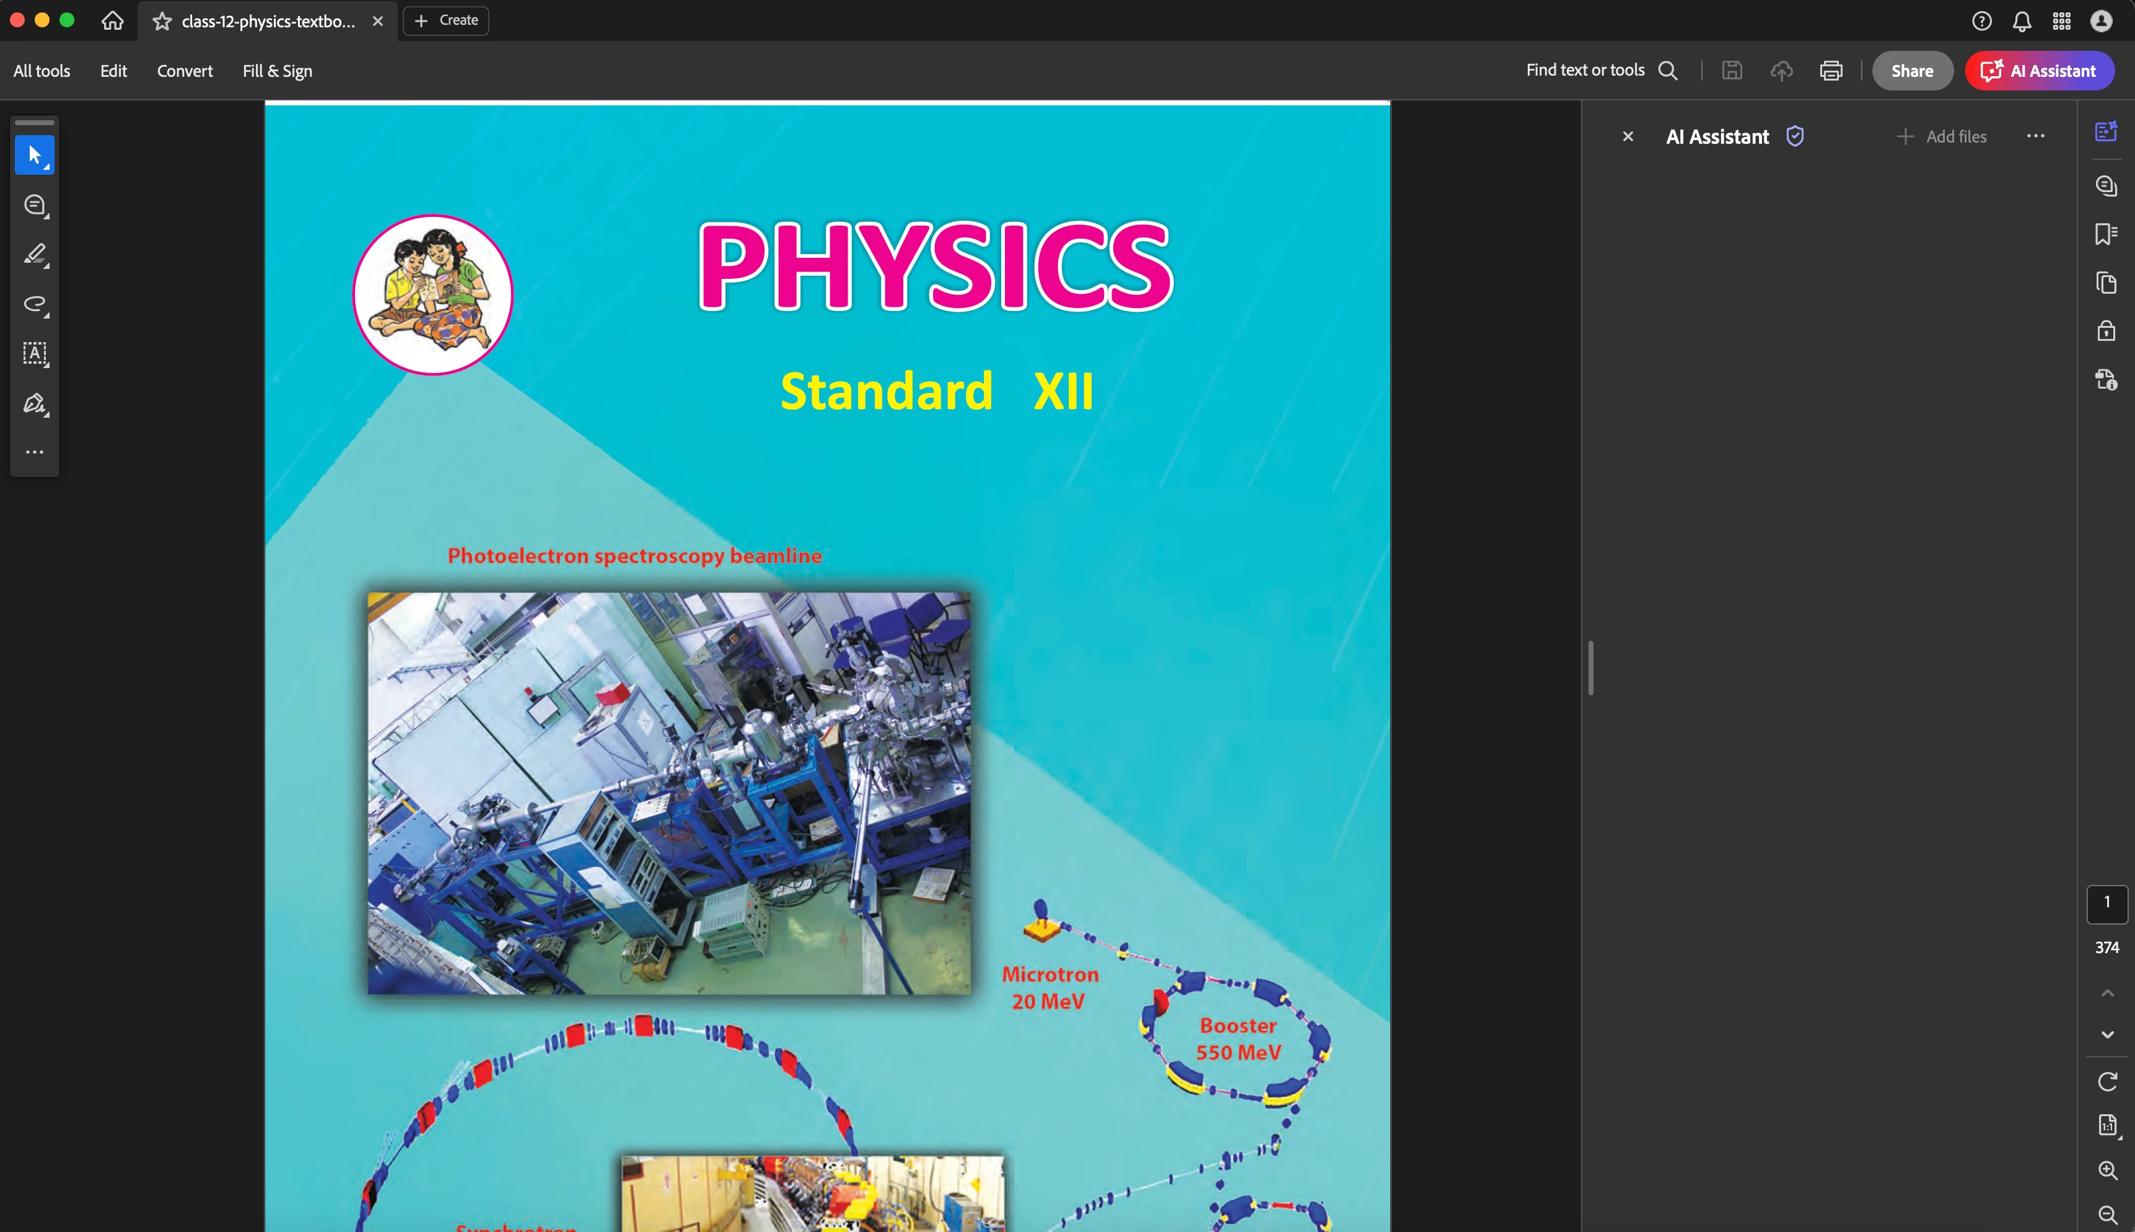The width and height of the screenshot is (2135, 1232).
Task: Star the class-12-physics-textbook tab
Action: [162, 21]
